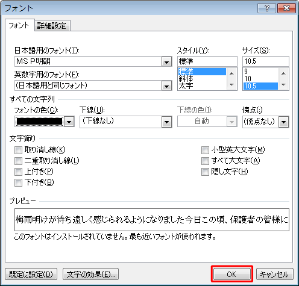Click the preview text box

(x=152, y=220)
